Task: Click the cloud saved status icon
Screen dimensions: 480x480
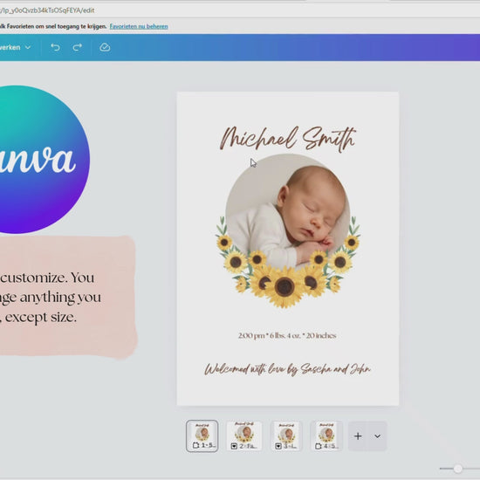Action: coord(105,47)
